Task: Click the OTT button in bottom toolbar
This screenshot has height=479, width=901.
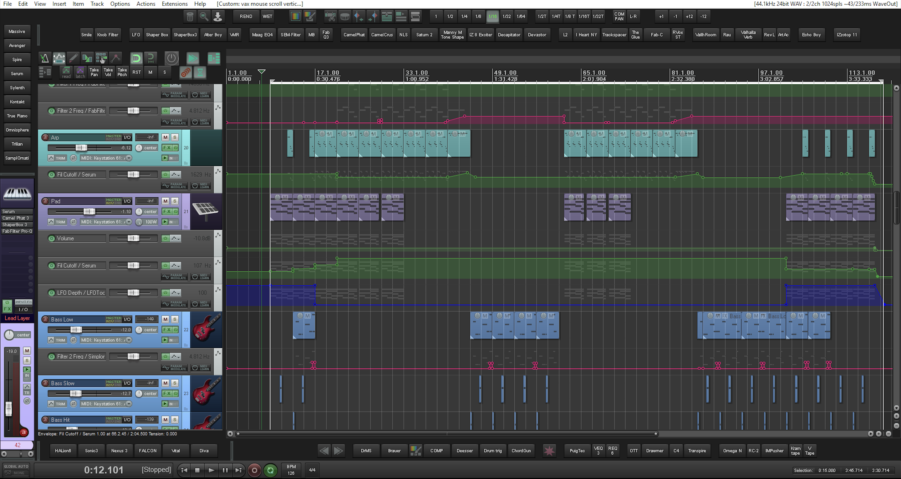Action: pos(634,451)
